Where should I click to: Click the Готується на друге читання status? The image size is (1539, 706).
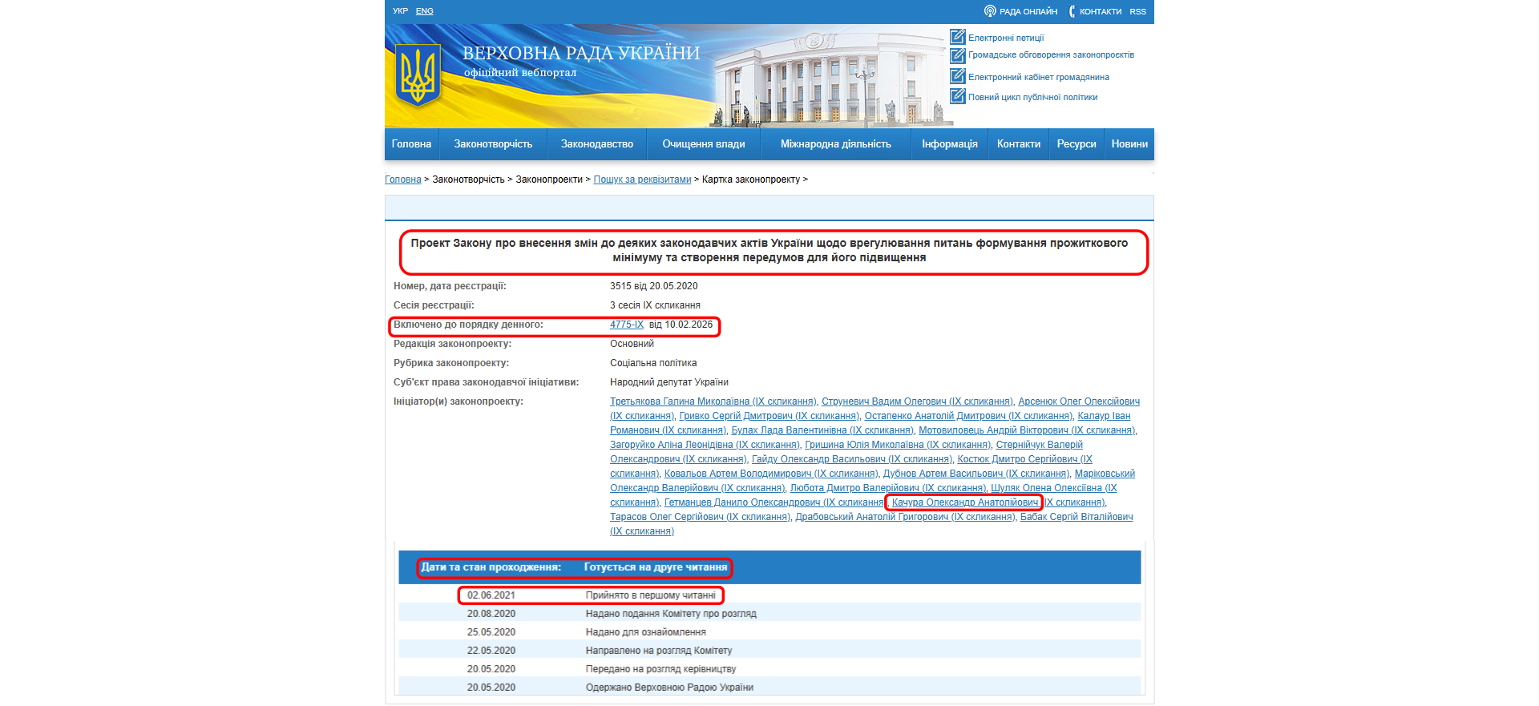pyautogui.click(x=656, y=567)
